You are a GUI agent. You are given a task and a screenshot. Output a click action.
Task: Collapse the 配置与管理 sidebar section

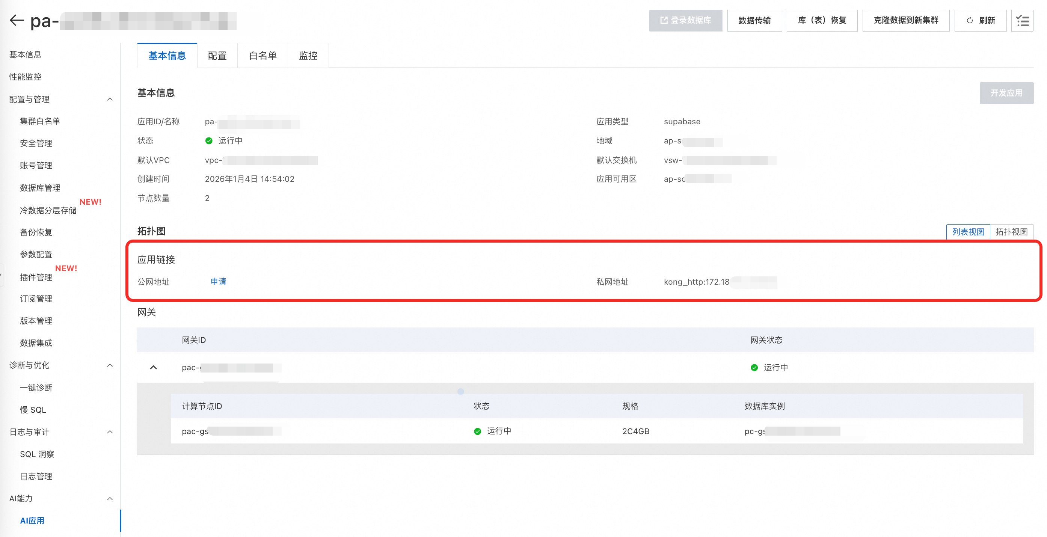[110, 99]
